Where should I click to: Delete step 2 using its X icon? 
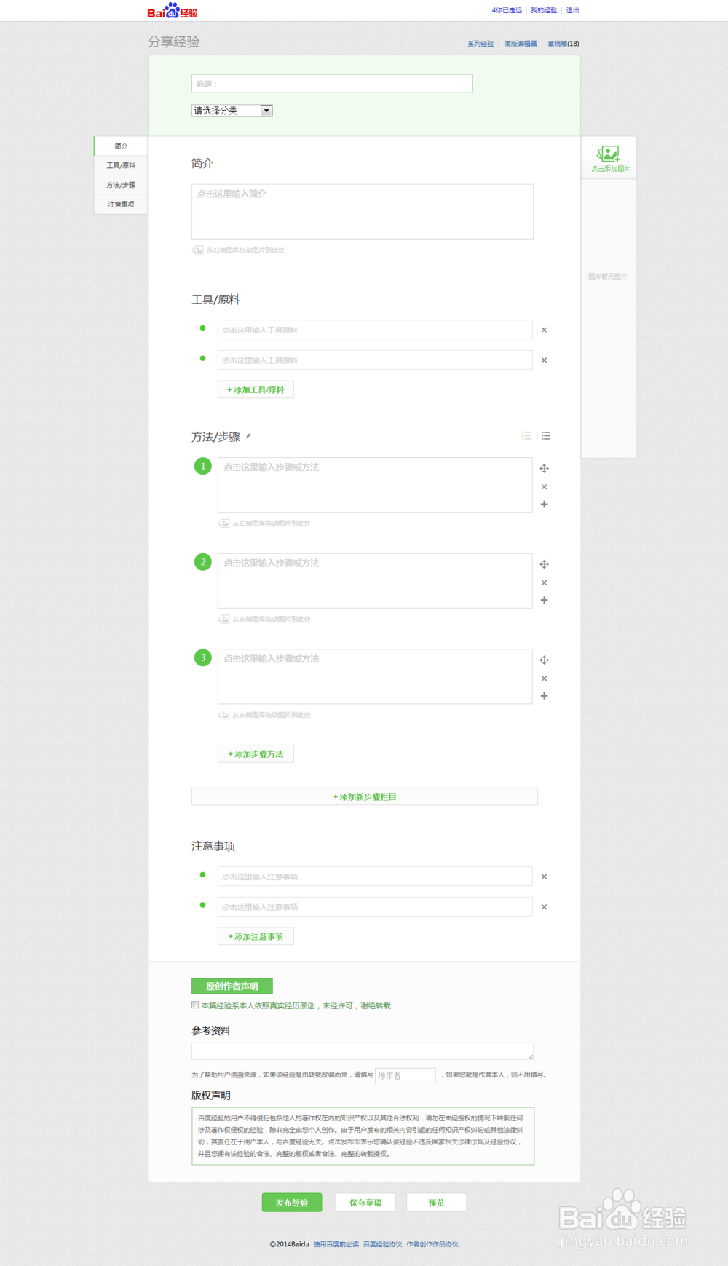coord(544,582)
